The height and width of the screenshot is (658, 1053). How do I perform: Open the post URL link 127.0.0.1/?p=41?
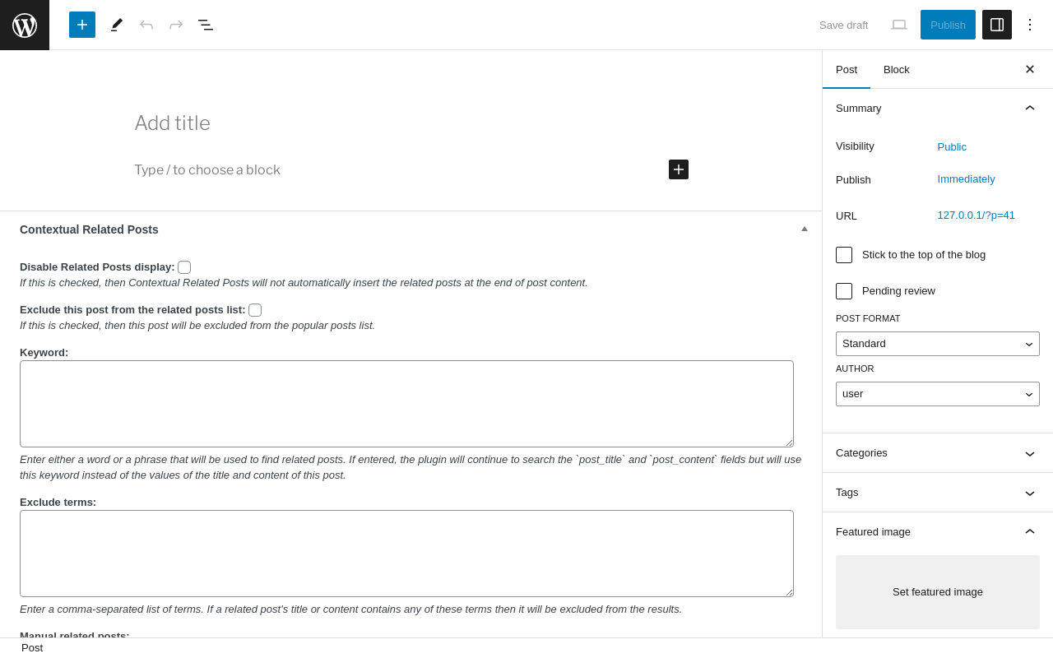coord(976,215)
